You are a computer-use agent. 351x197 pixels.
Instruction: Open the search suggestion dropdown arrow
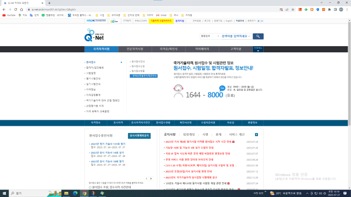point(249,36)
